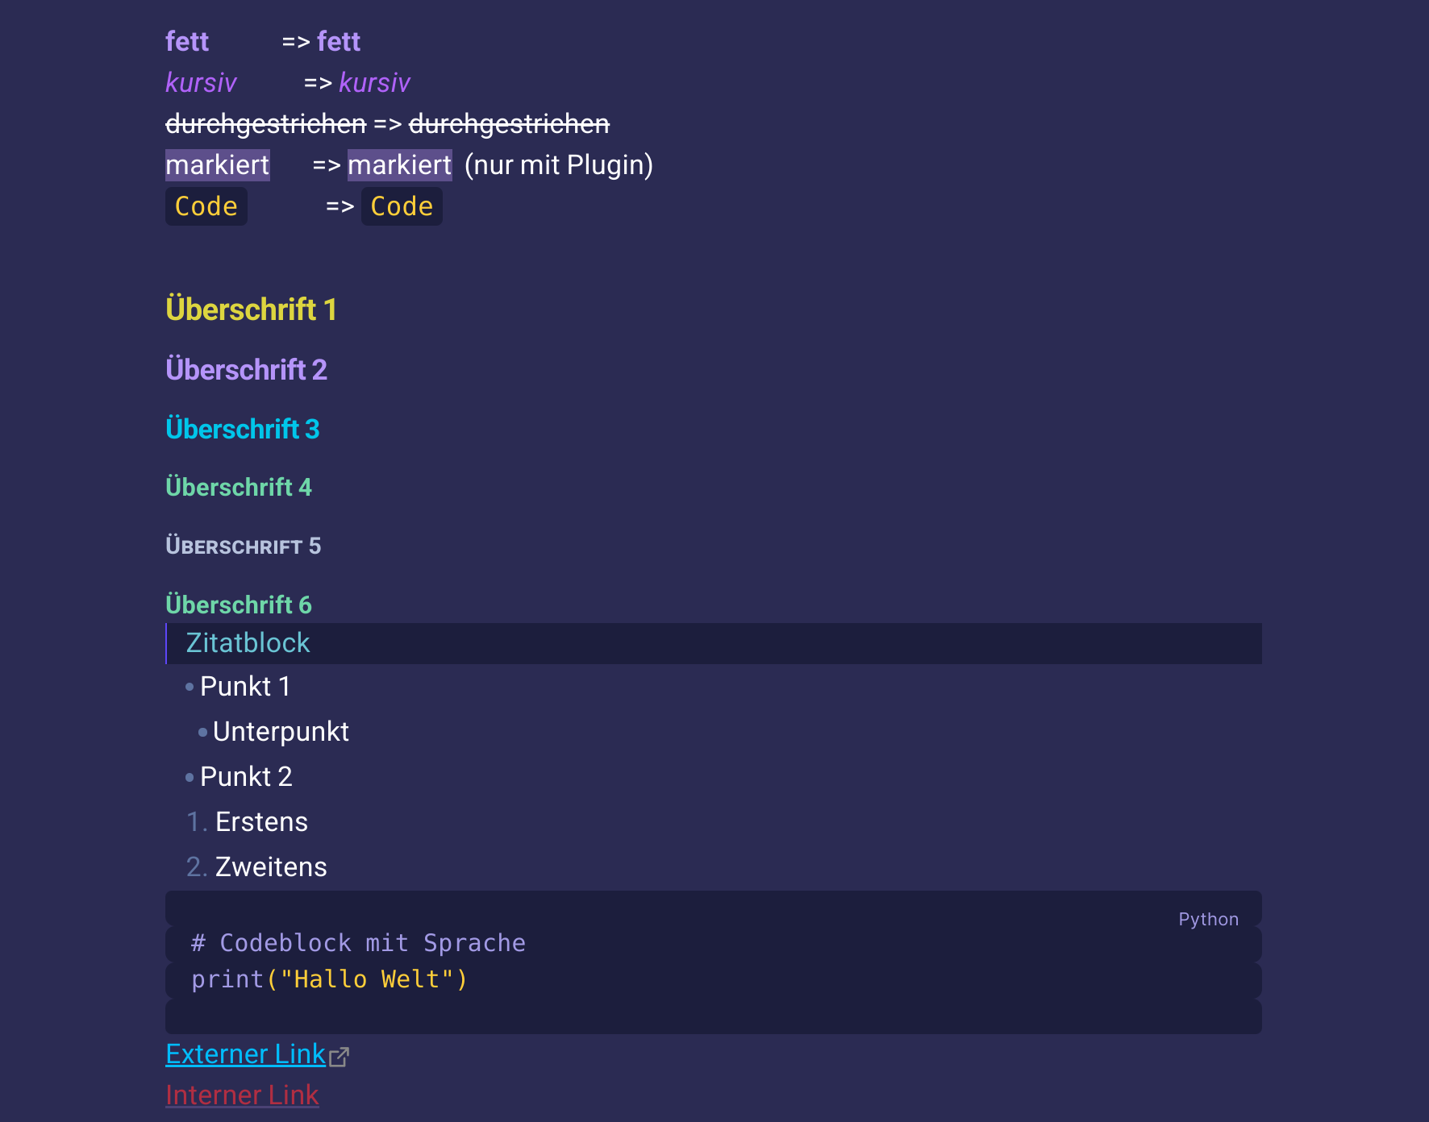1429x1122 pixels.
Task: Click the Punkt 2 list item
Action: [x=246, y=777]
